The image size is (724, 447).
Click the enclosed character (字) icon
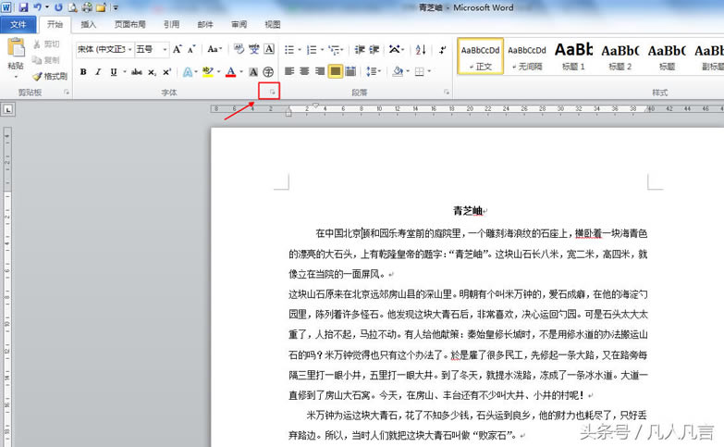268,71
